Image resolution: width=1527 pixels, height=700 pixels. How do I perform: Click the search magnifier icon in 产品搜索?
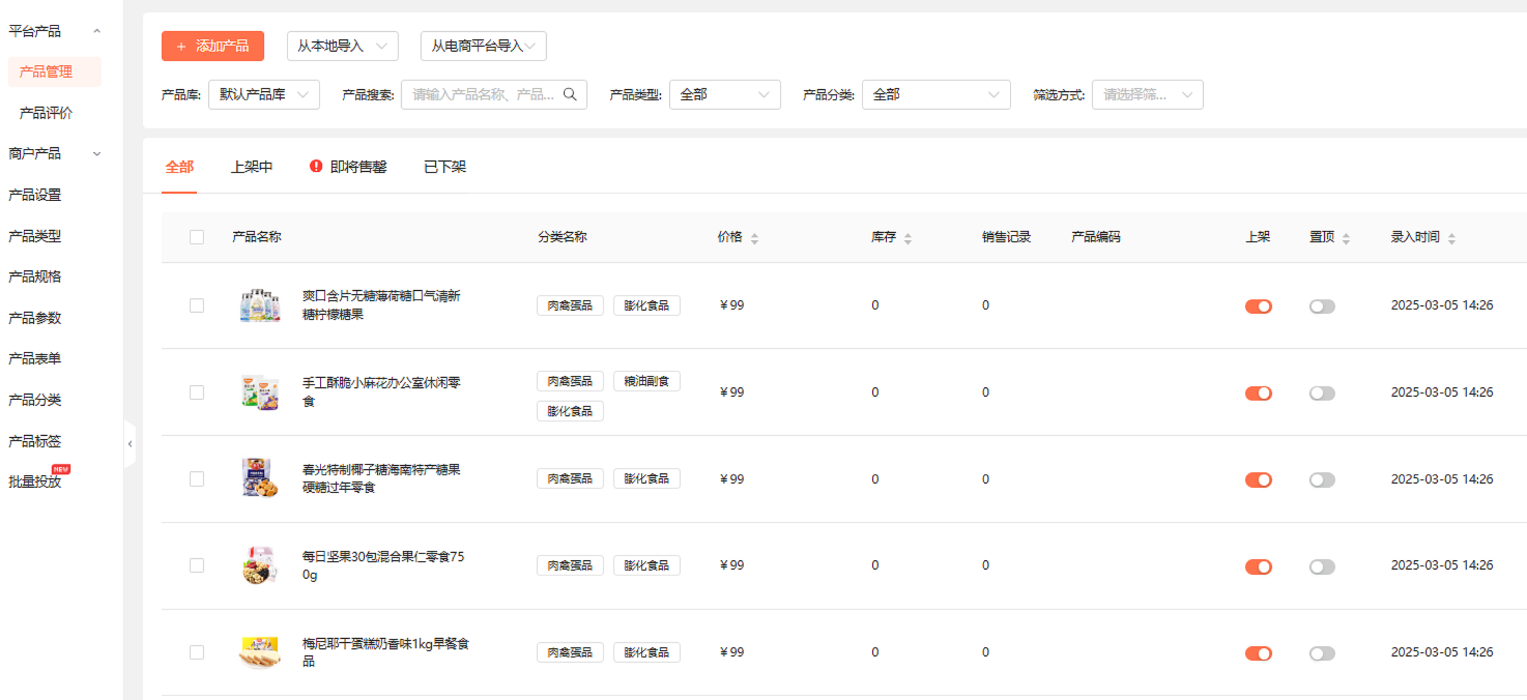570,94
